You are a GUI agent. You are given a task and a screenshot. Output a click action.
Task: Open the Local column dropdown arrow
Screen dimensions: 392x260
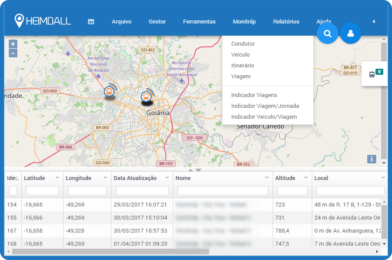pos(383,177)
